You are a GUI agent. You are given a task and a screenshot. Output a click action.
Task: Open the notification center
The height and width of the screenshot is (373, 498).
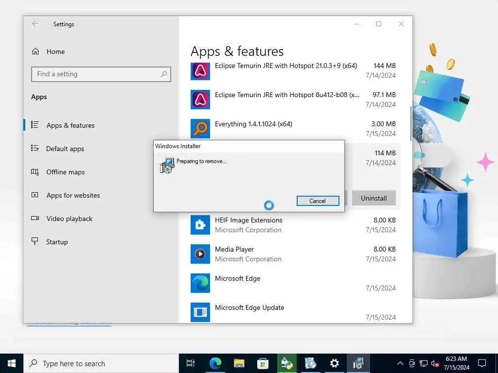pyautogui.click(x=482, y=363)
